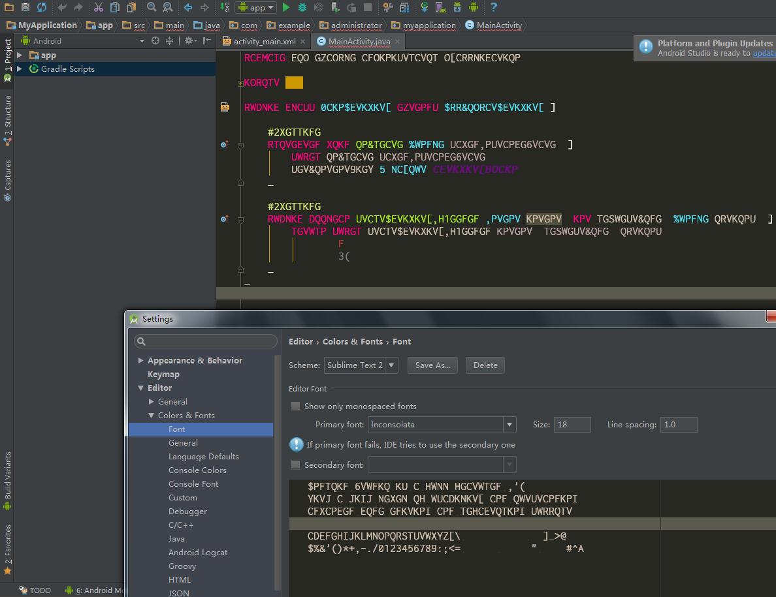
Task: Open Help with question mark icon
Action: point(493,7)
